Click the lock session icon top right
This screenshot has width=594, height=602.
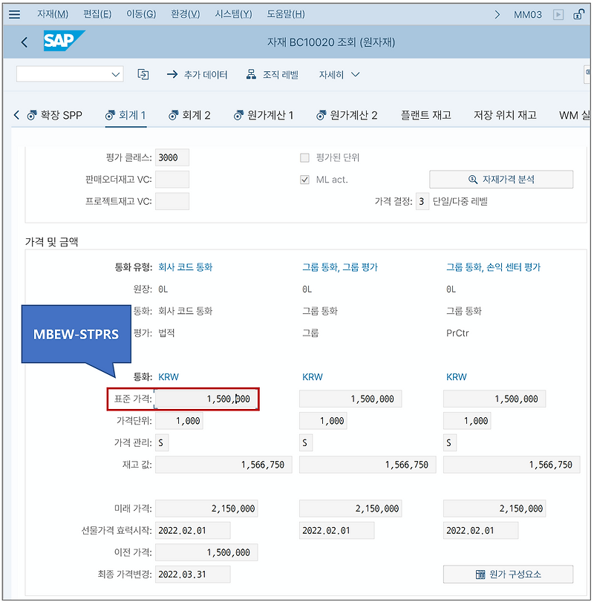click(x=578, y=15)
